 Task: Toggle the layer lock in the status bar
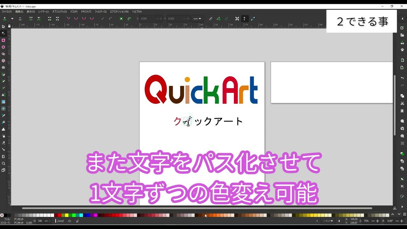click(77, 221)
